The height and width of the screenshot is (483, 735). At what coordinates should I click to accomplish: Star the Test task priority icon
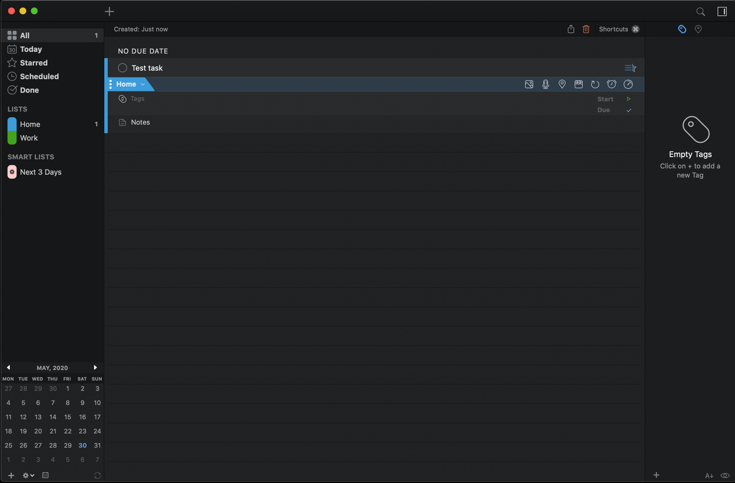[x=630, y=68]
